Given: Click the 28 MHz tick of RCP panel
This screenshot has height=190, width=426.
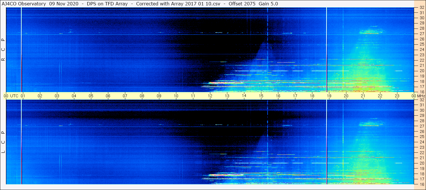Looking at the screenshot, I should [x=421, y=29].
